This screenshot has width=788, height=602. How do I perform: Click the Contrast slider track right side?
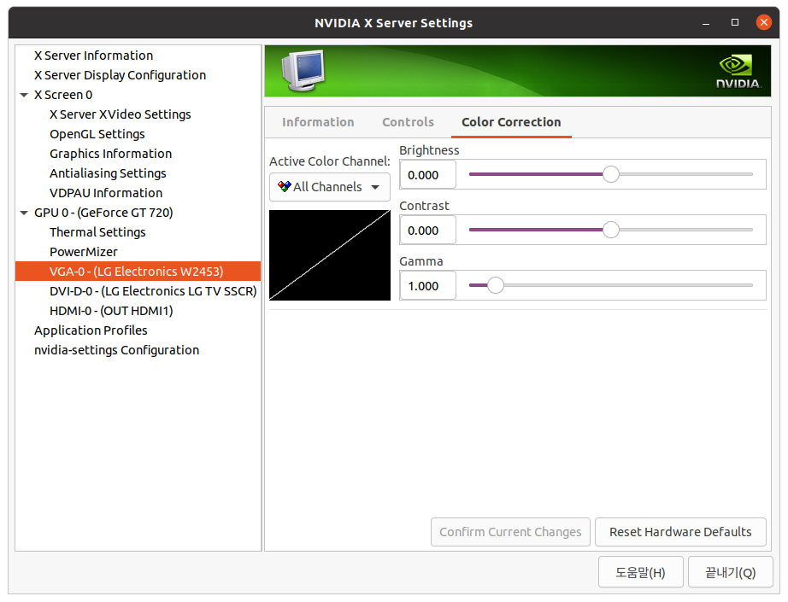(x=686, y=230)
